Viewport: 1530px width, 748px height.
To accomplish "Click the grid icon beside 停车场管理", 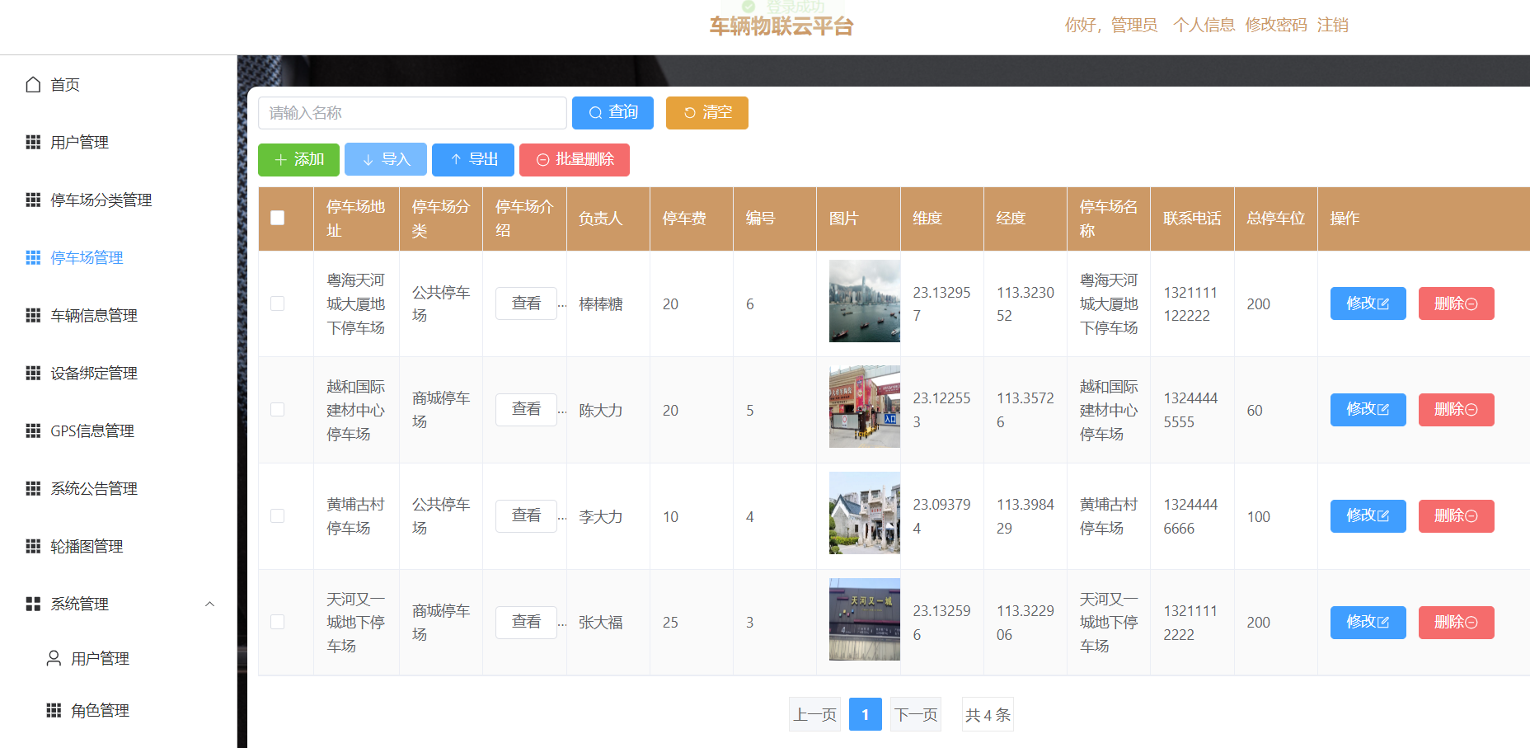I will point(33,257).
